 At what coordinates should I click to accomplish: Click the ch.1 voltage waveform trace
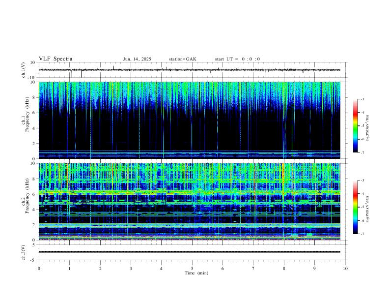(189, 70)
